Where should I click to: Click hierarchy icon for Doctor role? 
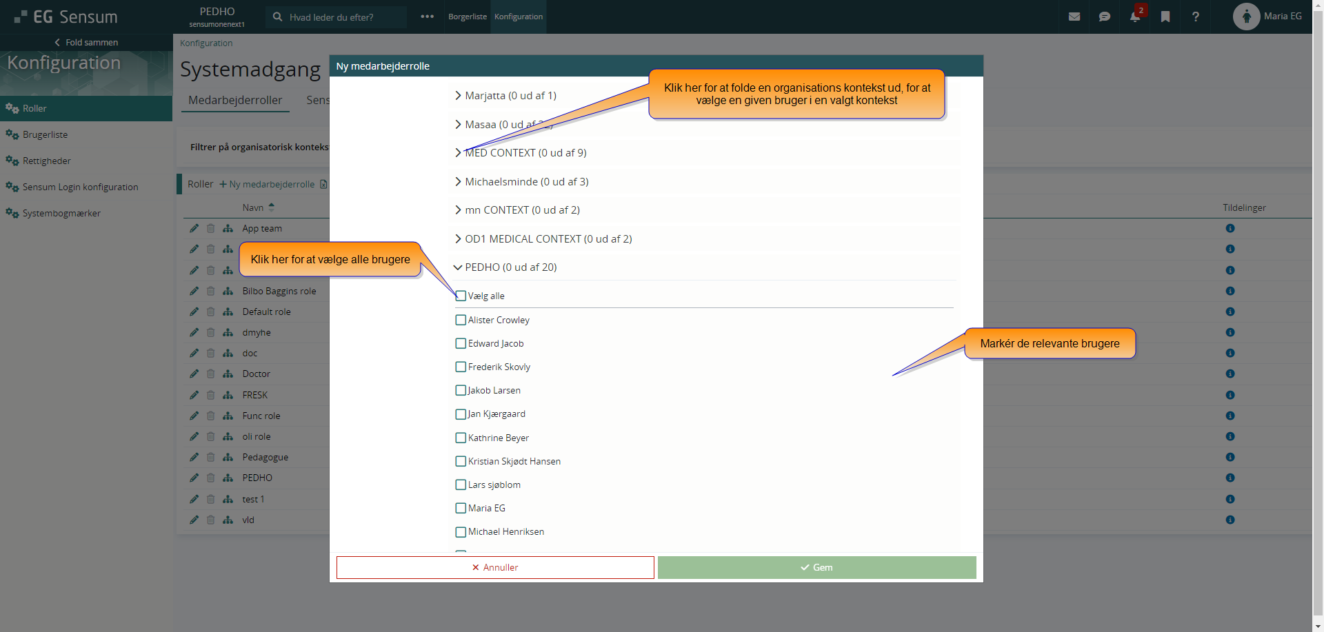click(x=228, y=374)
